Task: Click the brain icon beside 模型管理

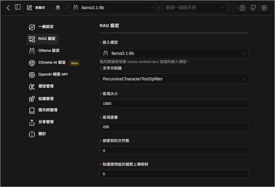Action: [32, 87]
